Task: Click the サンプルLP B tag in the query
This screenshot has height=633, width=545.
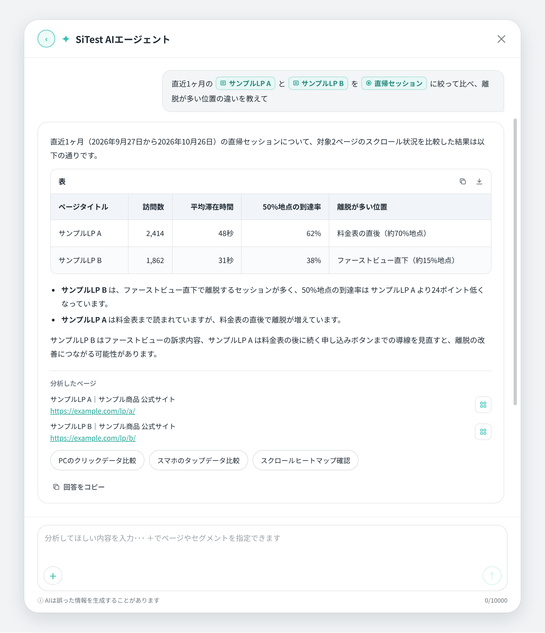Action: 318,84
